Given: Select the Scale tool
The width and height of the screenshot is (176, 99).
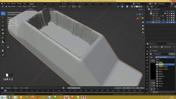Looking at the screenshot, I should click(x=3, y=29).
